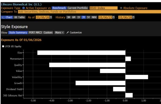Select the Style Summary view
This screenshot has width=161, height=104.
pyautogui.click(x=18, y=32)
